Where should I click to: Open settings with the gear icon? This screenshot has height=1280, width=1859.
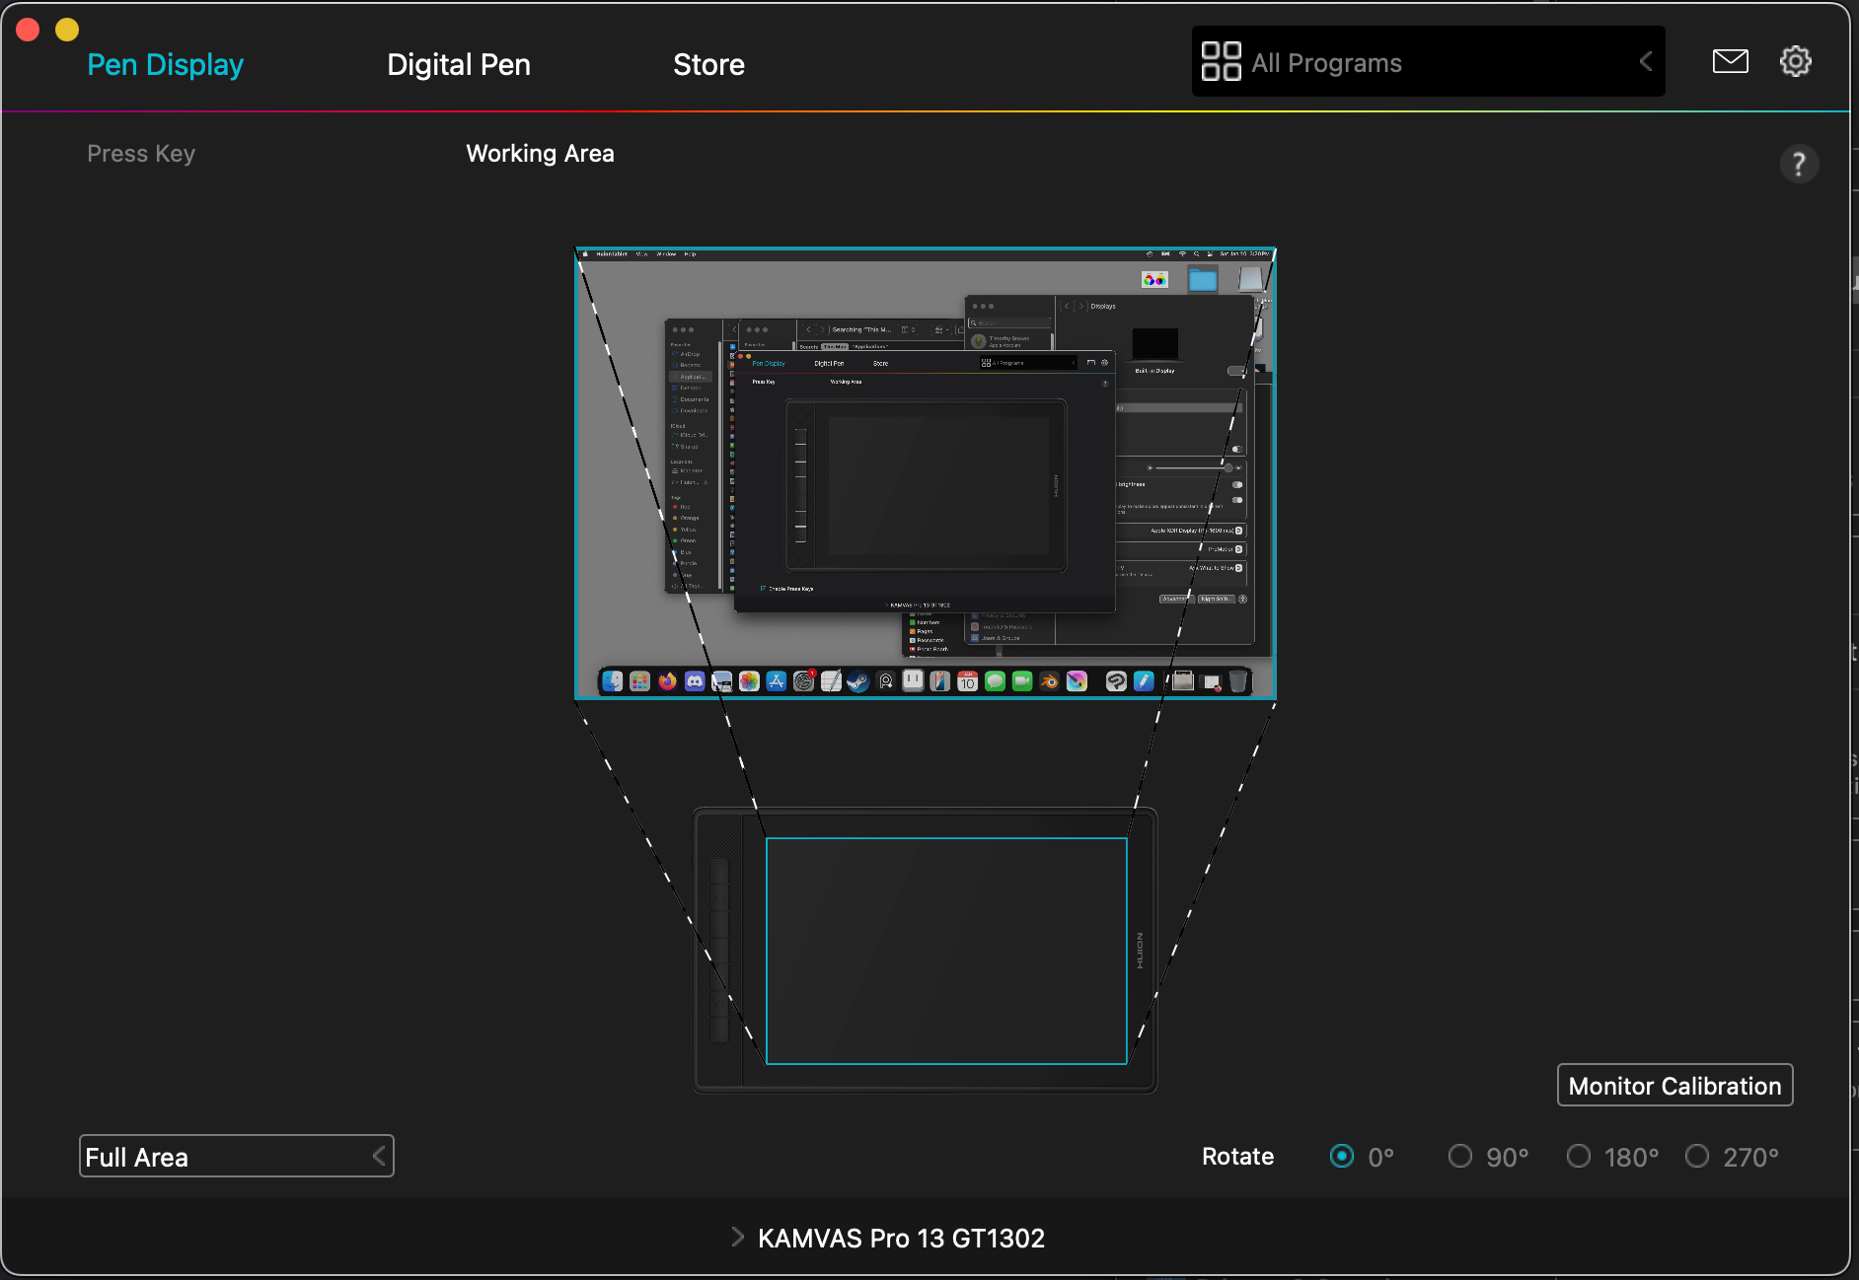pyautogui.click(x=1795, y=62)
